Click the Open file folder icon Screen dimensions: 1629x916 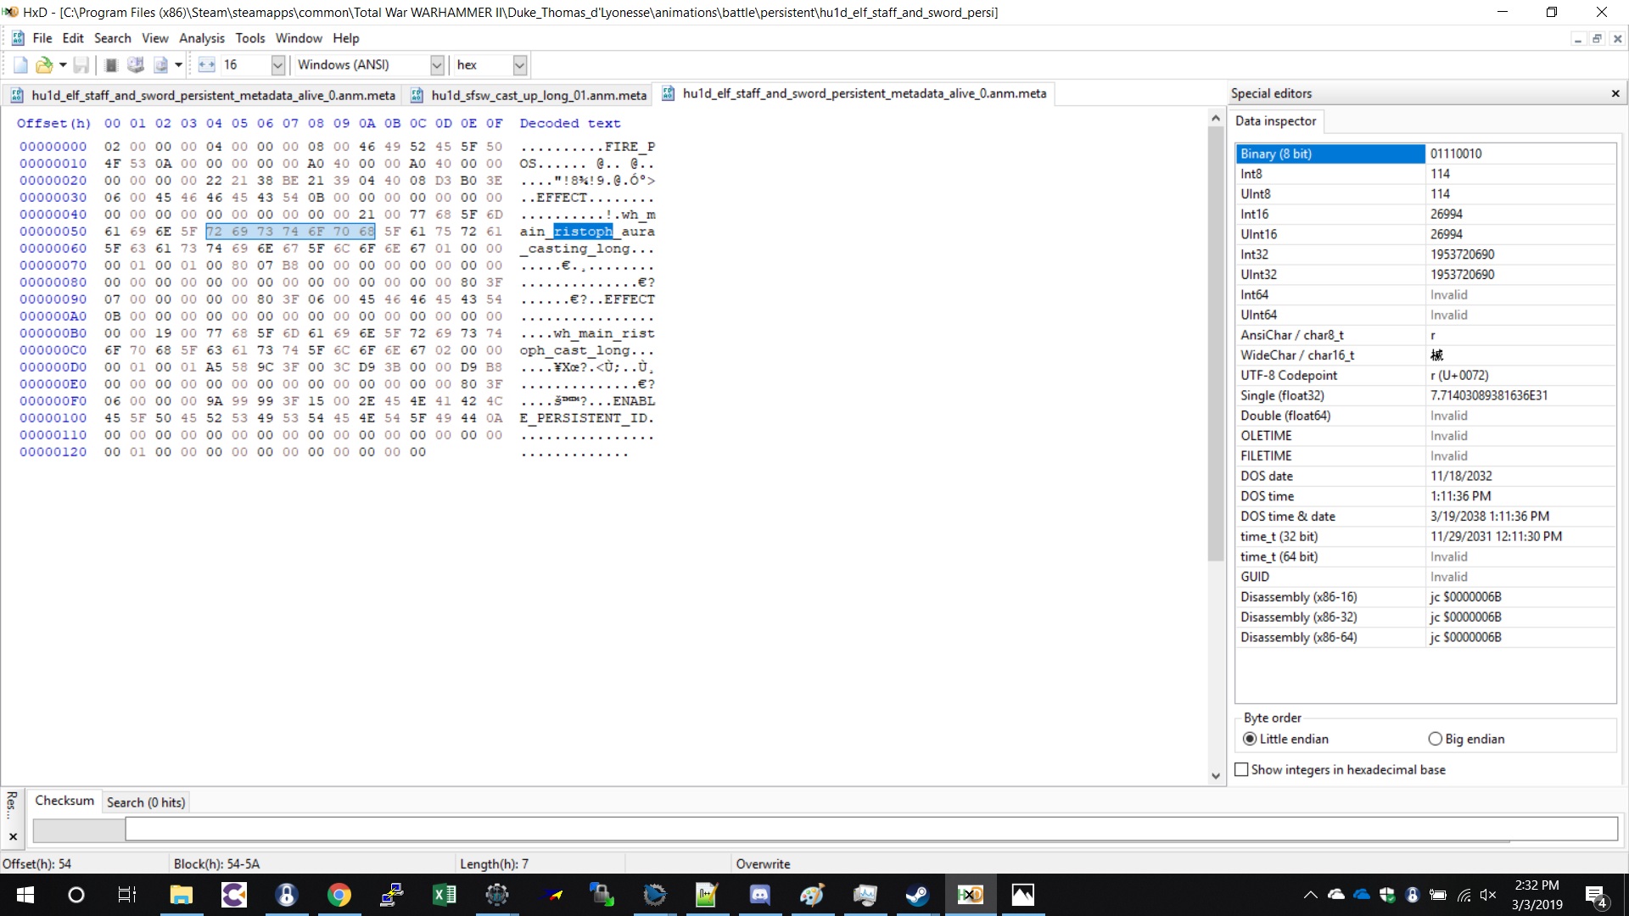(x=43, y=65)
